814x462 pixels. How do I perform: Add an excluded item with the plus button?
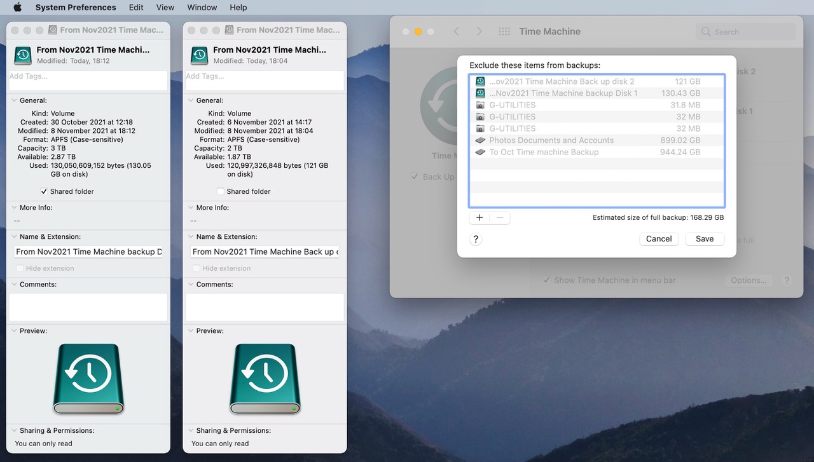pos(479,218)
